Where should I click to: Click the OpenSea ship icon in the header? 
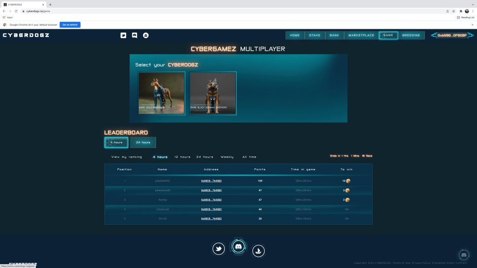[146, 35]
